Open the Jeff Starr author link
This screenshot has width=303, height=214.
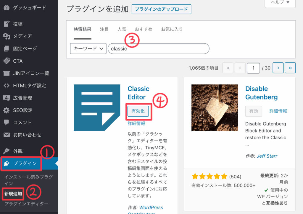pyautogui.click(x=267, y=156)
